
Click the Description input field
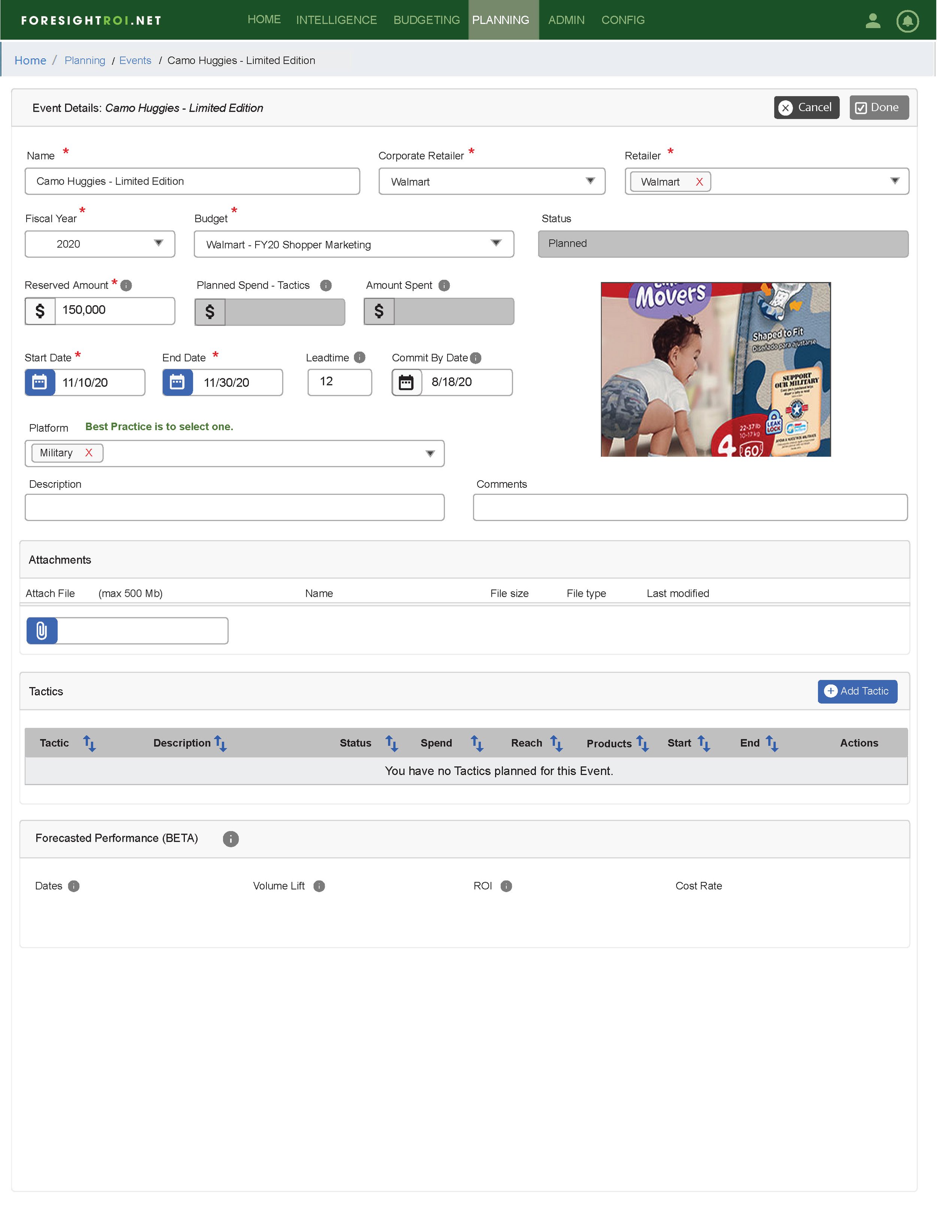pos(235,508)
